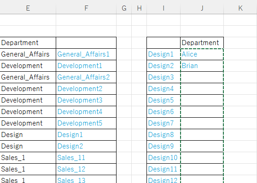Select the empty column J cell beside Design7
Image resolution: width=257 pixels, height=183 pixels.
coord(202,123)
